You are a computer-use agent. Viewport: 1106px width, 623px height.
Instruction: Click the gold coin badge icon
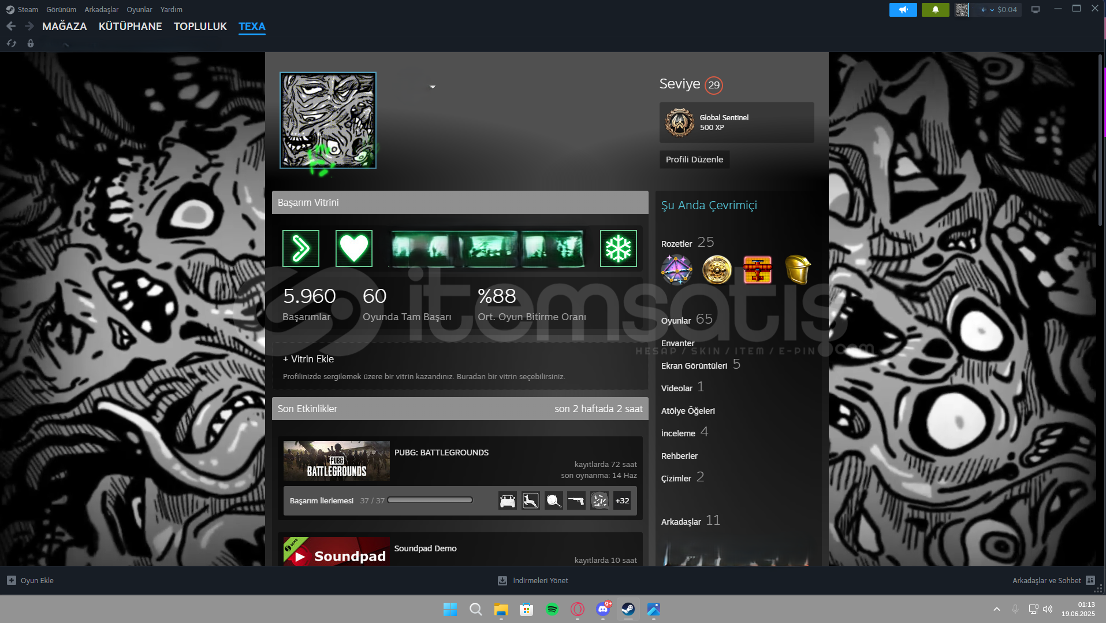(x=717, y=270)
